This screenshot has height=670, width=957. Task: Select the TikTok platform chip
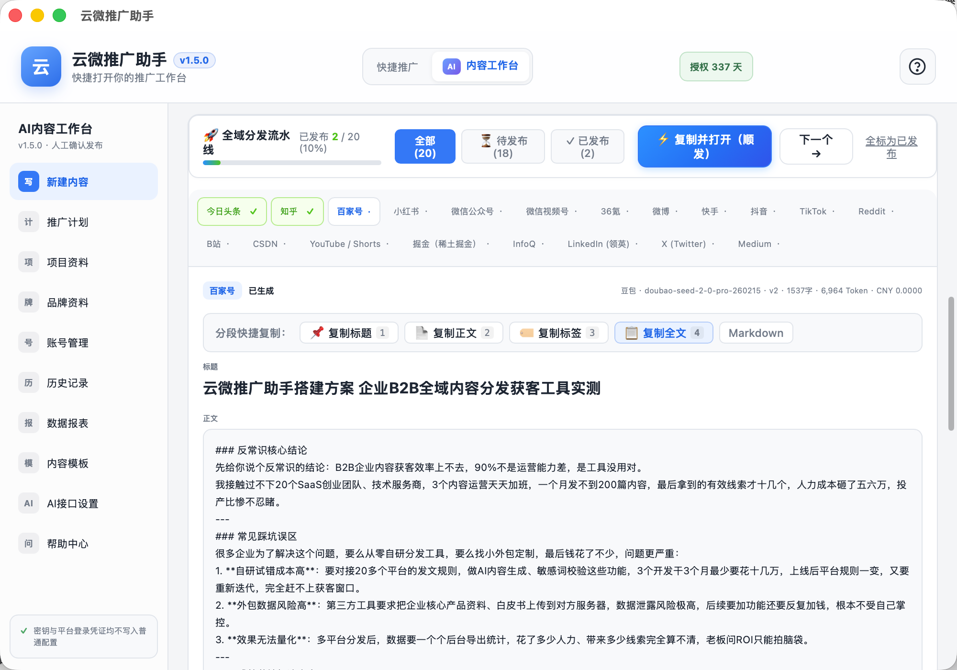point(817,212)
